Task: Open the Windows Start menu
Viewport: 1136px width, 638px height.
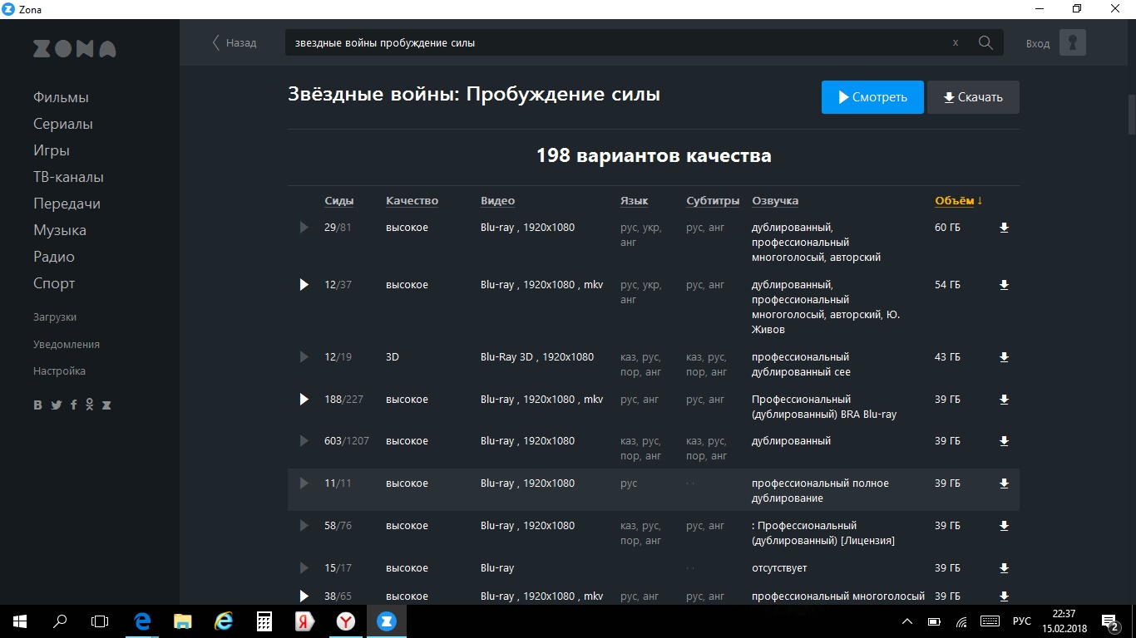Action: [x=19, y=621]
